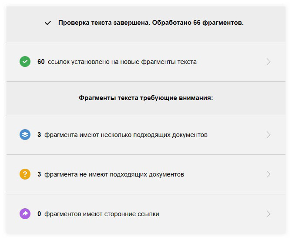Expand the external links row chevron

tap(269, 214)
